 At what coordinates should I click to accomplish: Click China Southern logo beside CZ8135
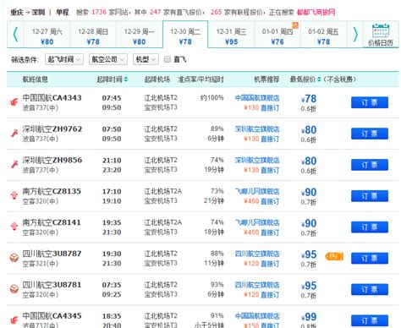14,195
